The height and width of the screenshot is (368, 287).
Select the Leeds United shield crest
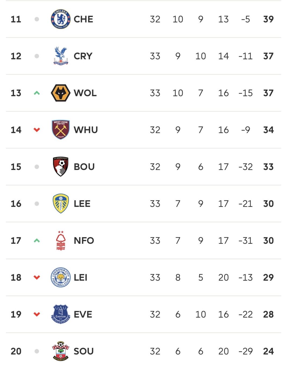click(61, 204)
